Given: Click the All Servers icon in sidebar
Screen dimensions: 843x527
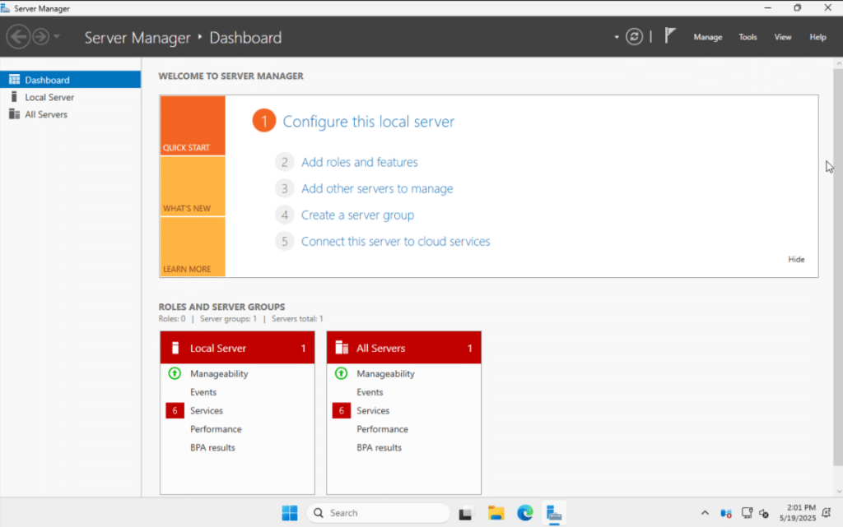Looking at the screenshot, I should click(x=15, y=113).
